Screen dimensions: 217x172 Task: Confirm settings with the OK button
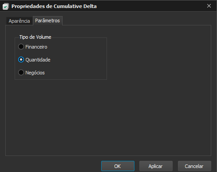118,166
